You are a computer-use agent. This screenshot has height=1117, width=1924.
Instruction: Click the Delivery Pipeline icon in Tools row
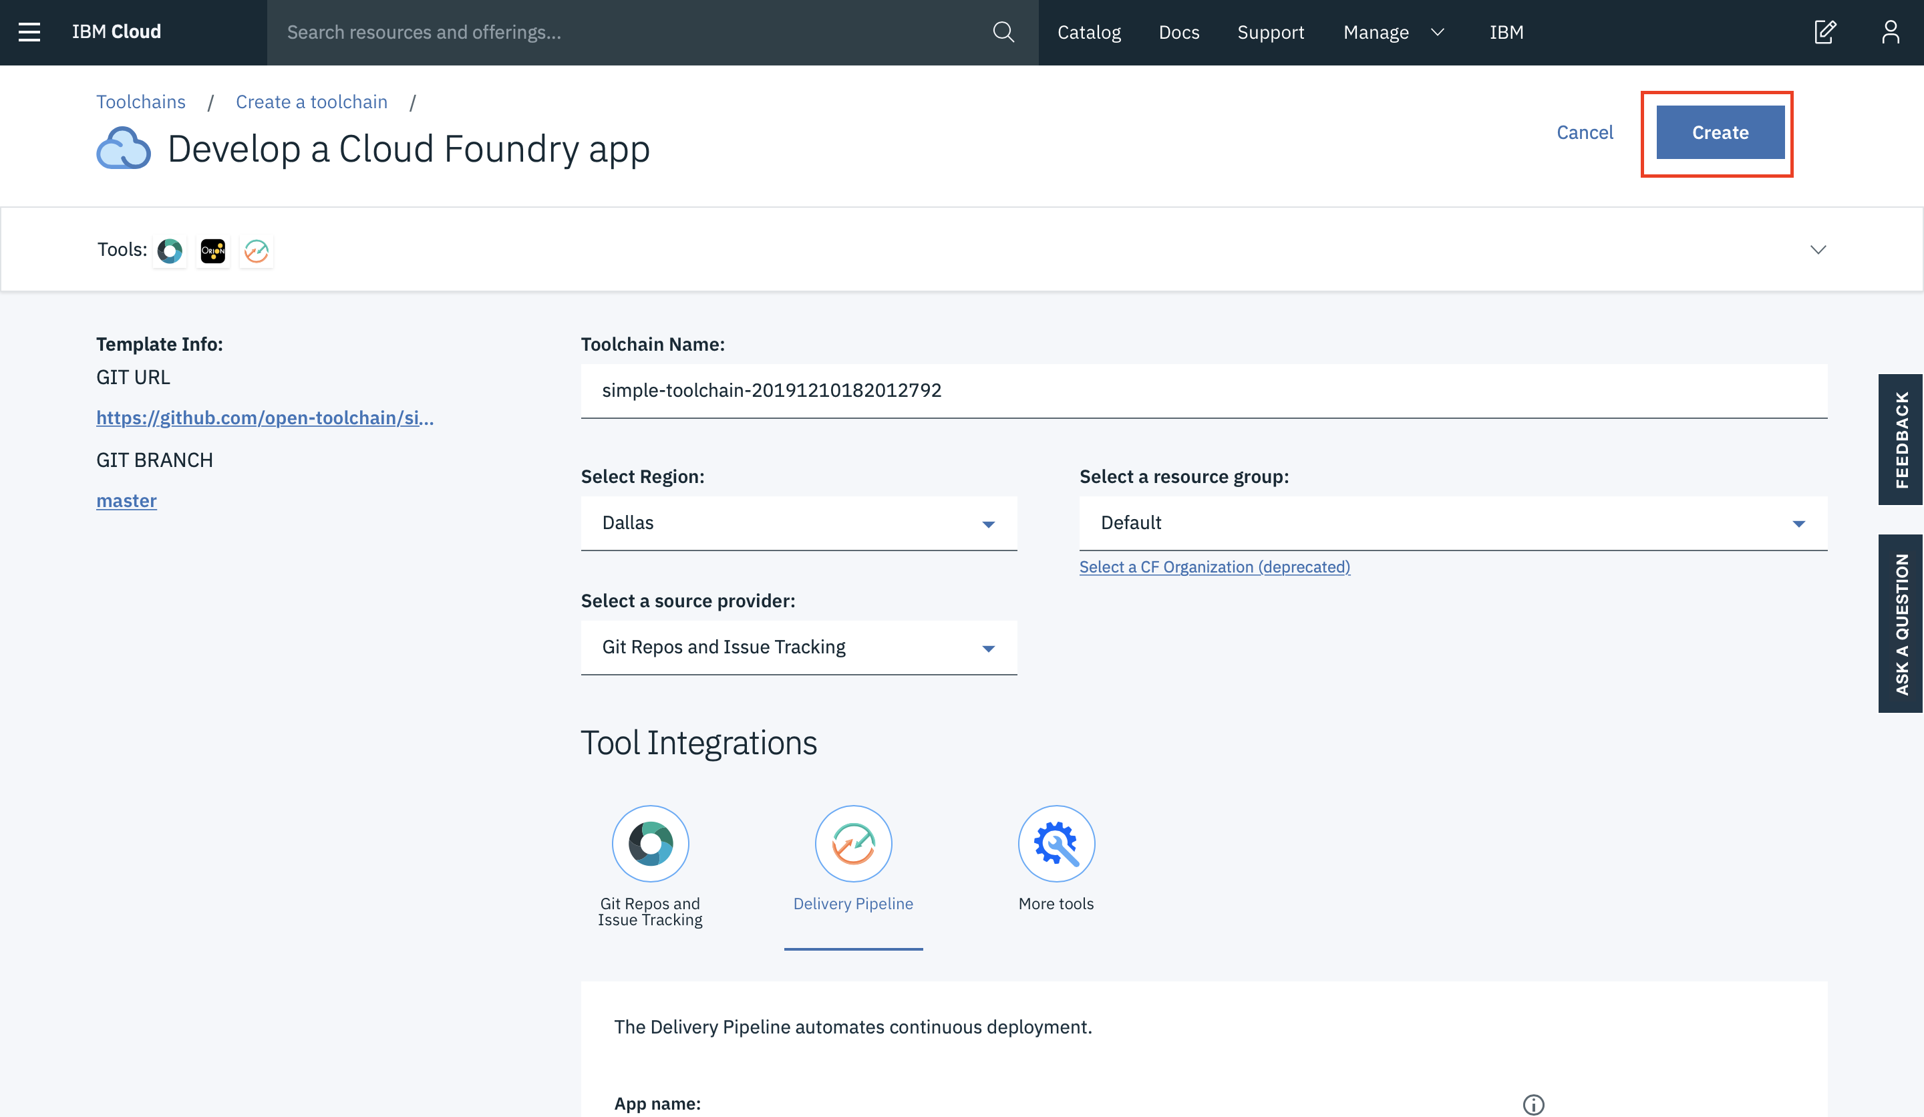[x=257, y=251]
